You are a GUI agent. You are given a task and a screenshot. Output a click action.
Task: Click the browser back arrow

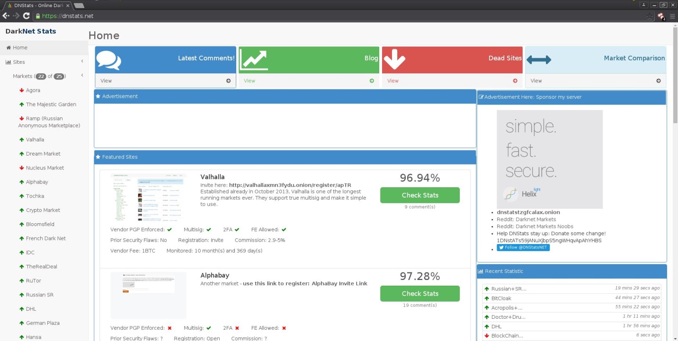coord(6,16)
